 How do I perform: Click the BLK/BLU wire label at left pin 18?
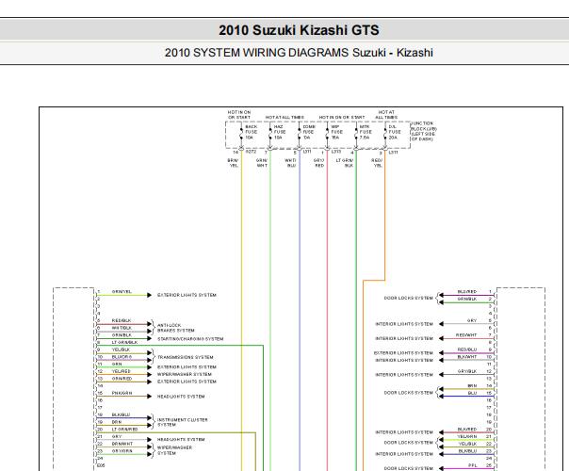[x=121, y=414]
